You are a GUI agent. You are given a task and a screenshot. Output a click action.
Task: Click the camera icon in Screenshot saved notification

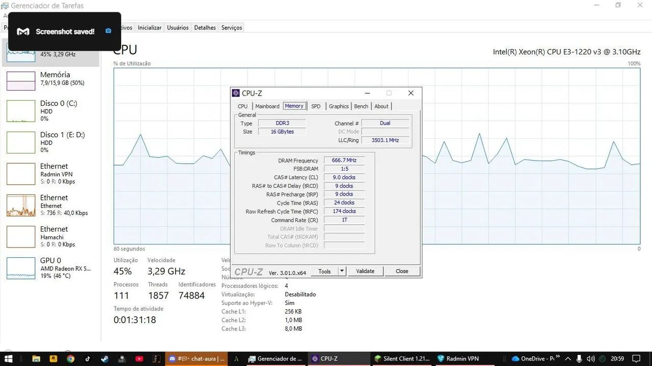click(x=108, y=31)
